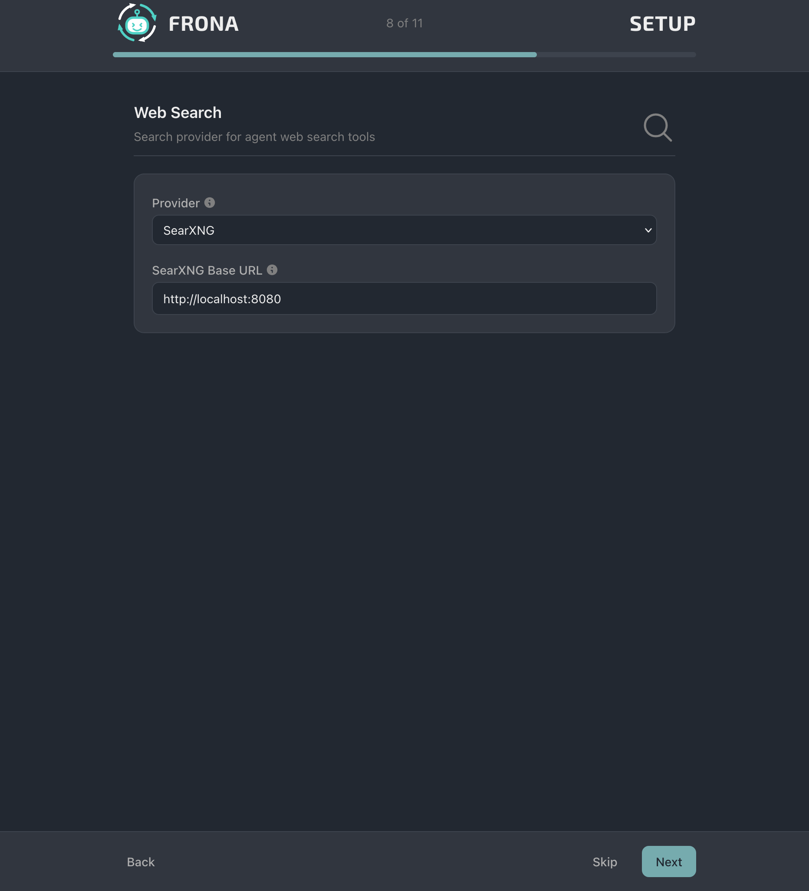Click the dropdown chevron in the Provider field
Screen dimensions: 809x891
click(x=648, y=230)
